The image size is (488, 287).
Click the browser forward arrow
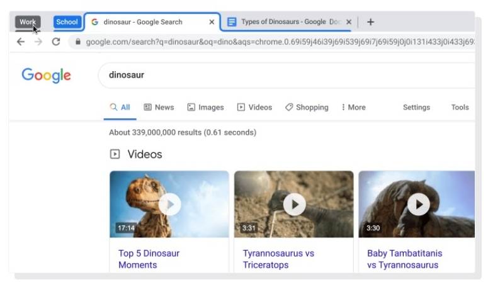pyautogui.click(x=38, y=42)
